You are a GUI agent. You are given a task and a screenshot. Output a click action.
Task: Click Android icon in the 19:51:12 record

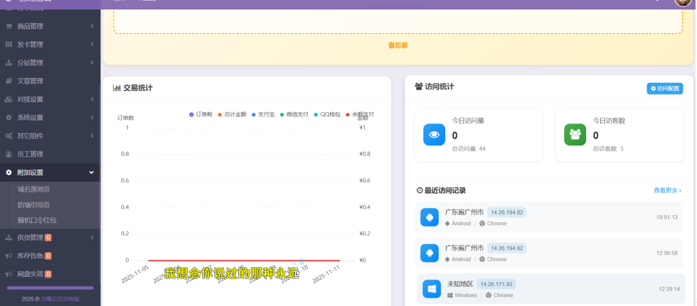(x=429, y=217)
